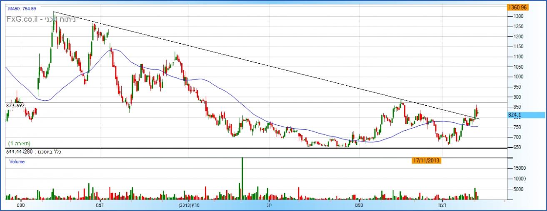Click the Volume panel title

point(17,161)
